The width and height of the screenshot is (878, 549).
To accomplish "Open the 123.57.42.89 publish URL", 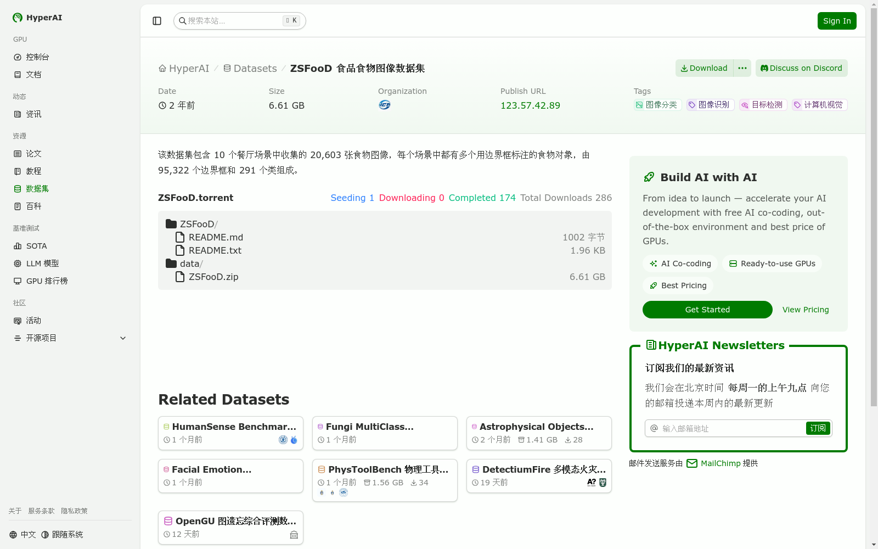I will pos(530,105).
